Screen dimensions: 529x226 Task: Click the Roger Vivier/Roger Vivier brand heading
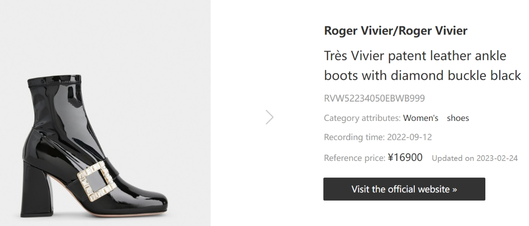[395, 31]
